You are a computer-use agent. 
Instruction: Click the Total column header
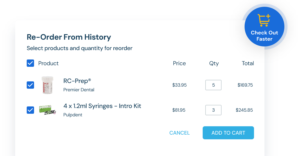248,63
